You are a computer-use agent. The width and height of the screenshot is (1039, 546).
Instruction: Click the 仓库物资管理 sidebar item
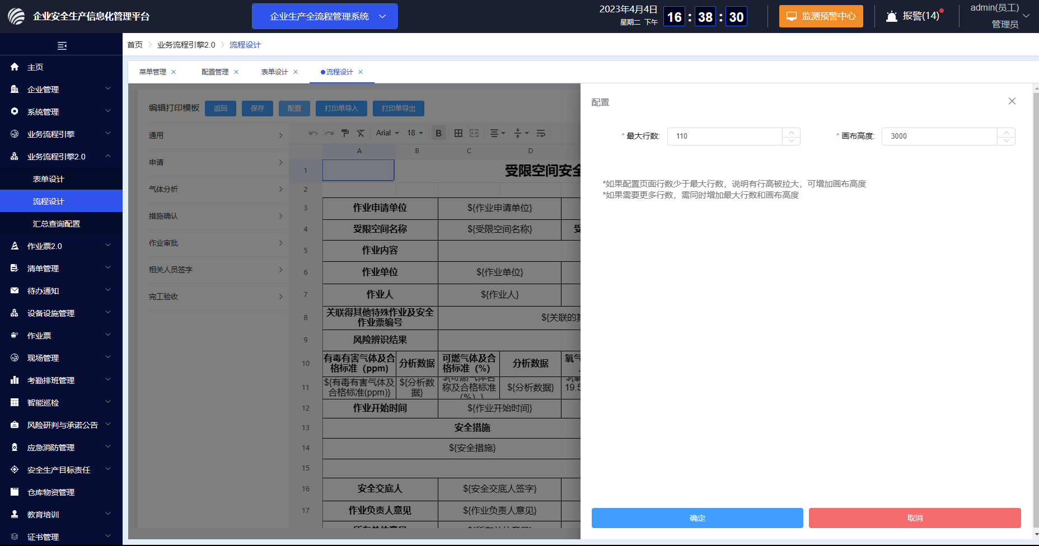(x=61, y=492)
